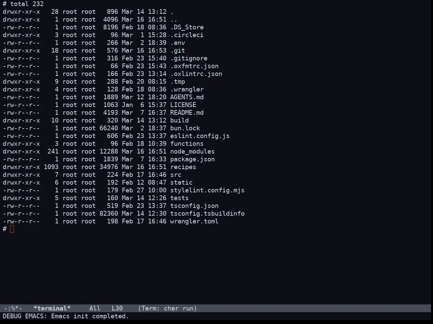Click the README.md file name

coord(187,113)
